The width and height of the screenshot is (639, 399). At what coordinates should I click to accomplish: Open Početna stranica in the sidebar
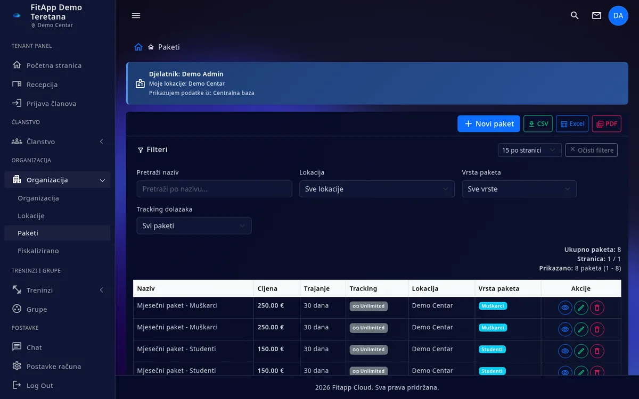(58, 65)
